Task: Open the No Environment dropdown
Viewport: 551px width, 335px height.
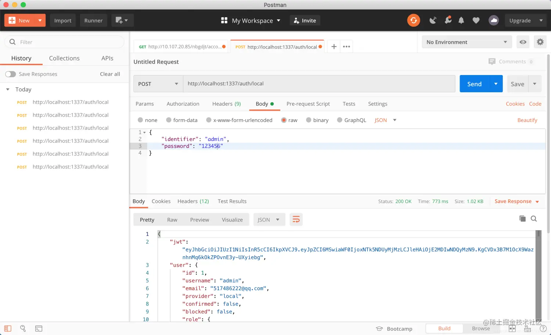Action: click(x=467, y=42)
